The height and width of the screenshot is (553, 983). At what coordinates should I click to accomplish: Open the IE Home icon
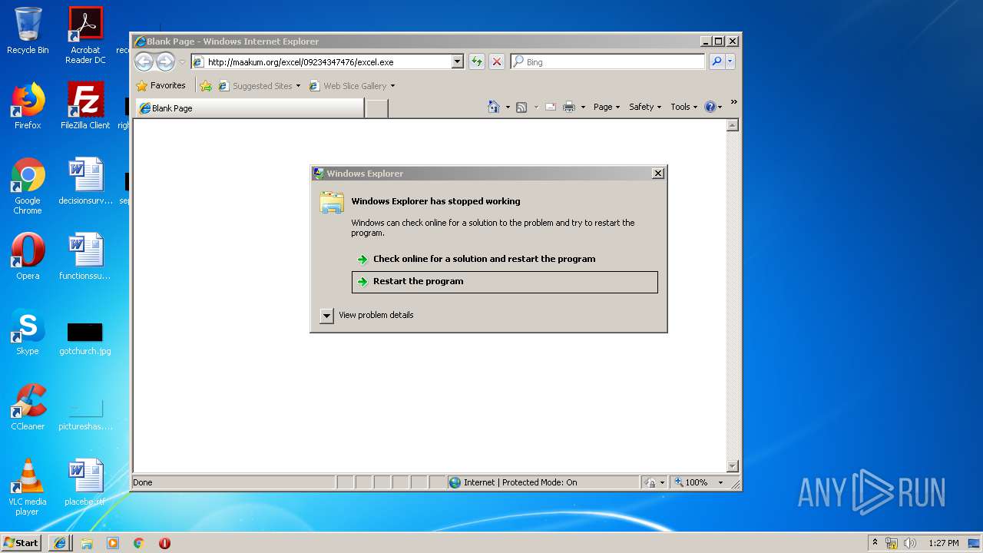494,107
